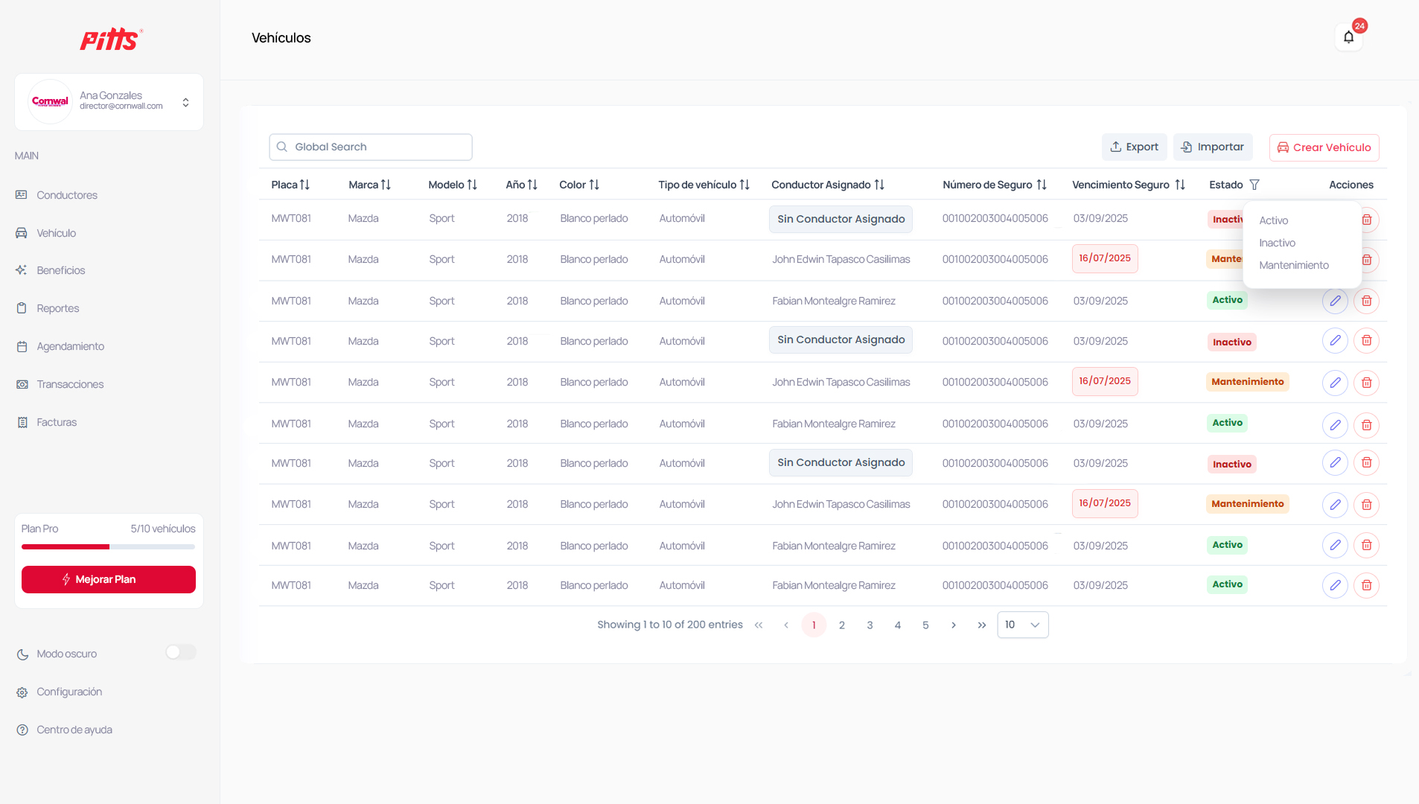Image resolution: width=1419 pixels, height=804 pixels.
Task: Click the Estado filter funnel icon
Action: point(1254,185)
